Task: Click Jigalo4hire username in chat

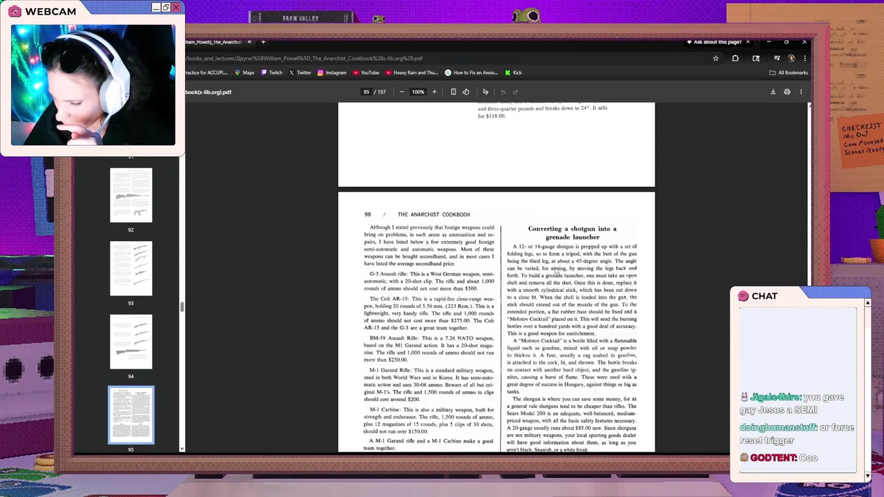Action: click(776, 397)
